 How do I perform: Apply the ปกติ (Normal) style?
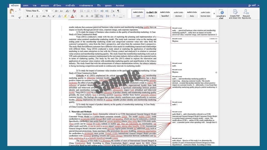click(x=138, y=13)
